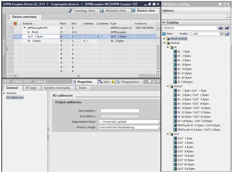Open the Profile dropdown in the catalog
This screenshot has width=233, height=174.
221,34
